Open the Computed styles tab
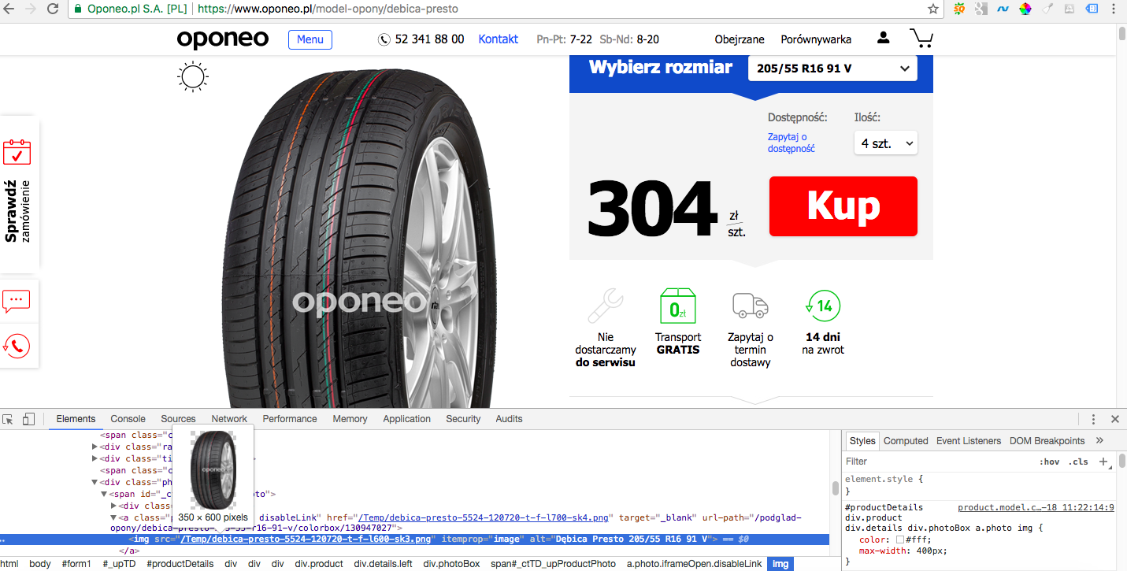Viewport: 1127px width, 571px height. tap(906, 441)
